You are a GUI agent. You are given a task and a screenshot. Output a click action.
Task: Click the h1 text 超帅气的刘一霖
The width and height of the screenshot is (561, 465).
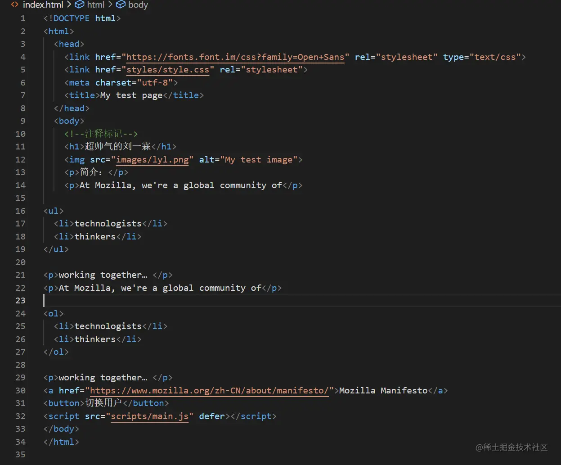[x=118, y=147]
